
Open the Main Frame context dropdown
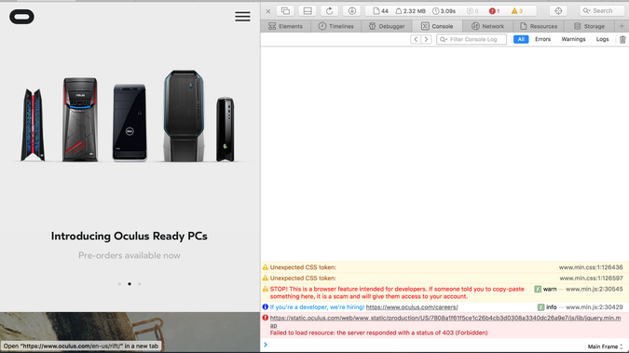pyautogui.click(x=605, y=346)
